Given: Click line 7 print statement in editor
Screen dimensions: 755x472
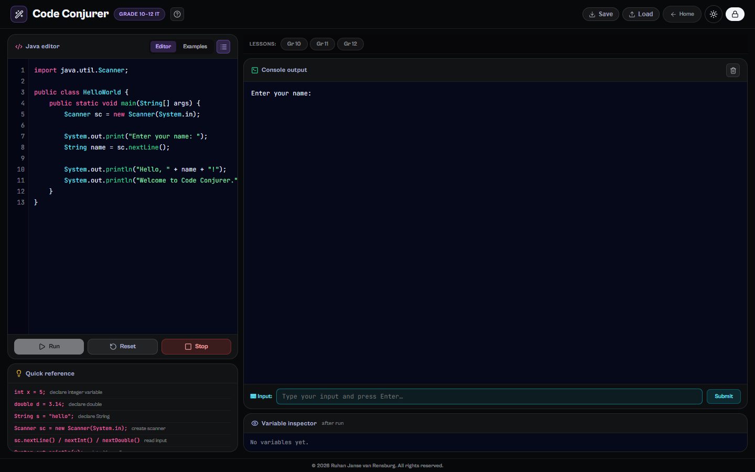Looking at the screenshot, I should 136,136.
